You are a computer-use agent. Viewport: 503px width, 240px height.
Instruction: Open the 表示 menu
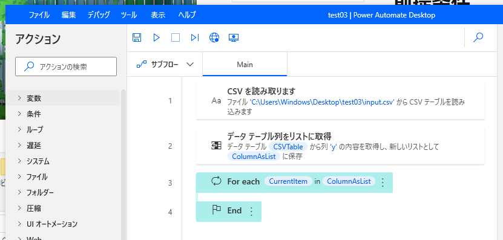158,15
